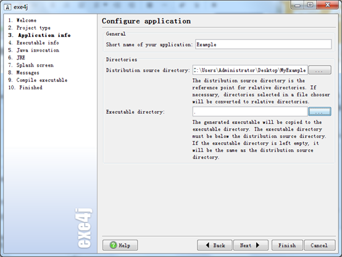Click the distribution source directory field

click(250, 70)
